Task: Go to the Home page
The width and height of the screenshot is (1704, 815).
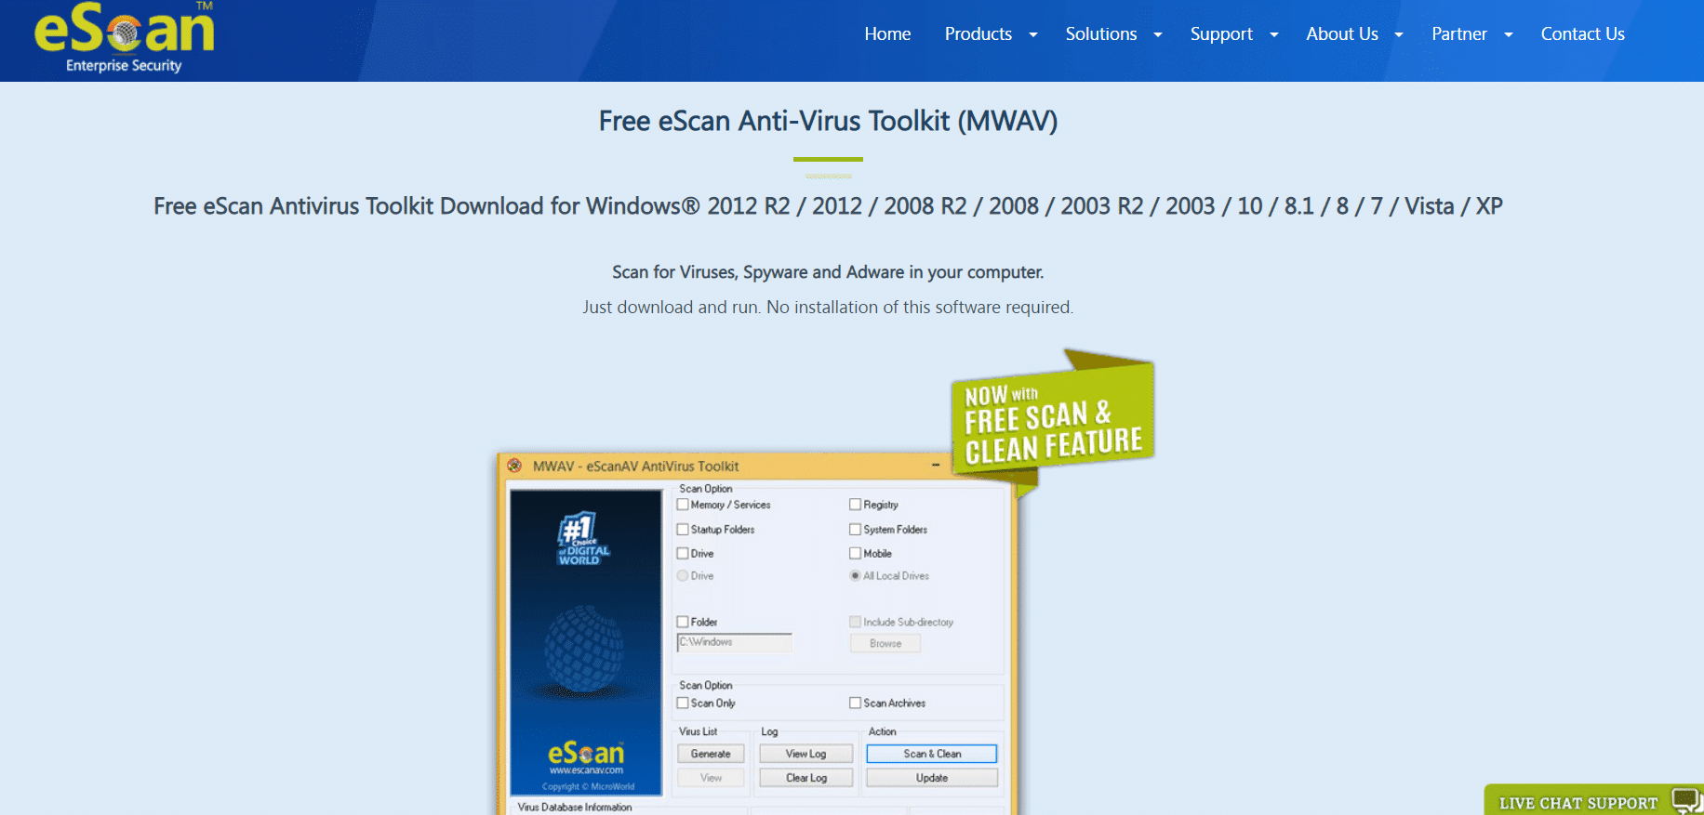Action: (x=887, y=33)
